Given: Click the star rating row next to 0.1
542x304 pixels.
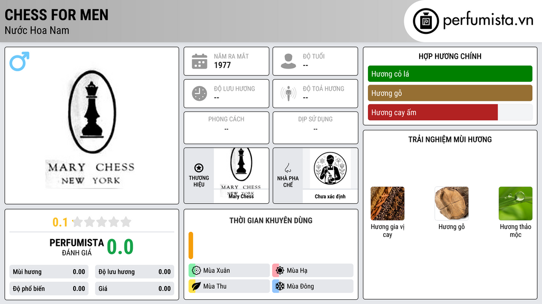Looking at the screenshot, I should pos(102,222).
